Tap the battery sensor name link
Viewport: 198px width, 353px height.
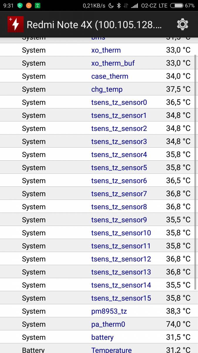(102, 337)
